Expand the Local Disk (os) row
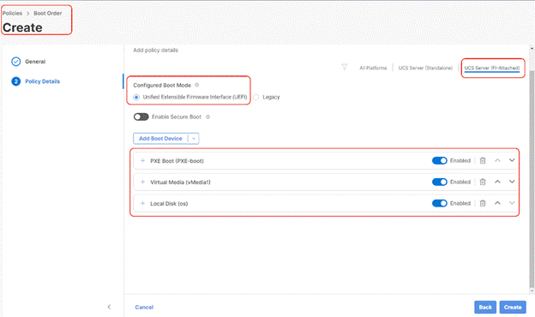This screenshot has height=317, width=535. 143,204
